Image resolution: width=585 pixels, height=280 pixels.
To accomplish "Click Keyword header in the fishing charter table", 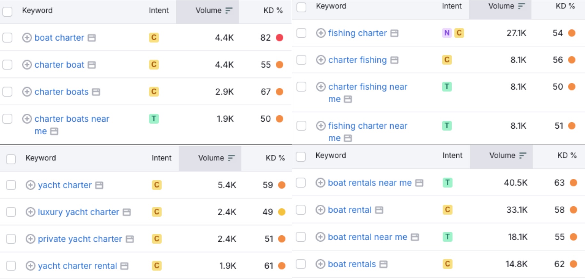I will [331, 6].
